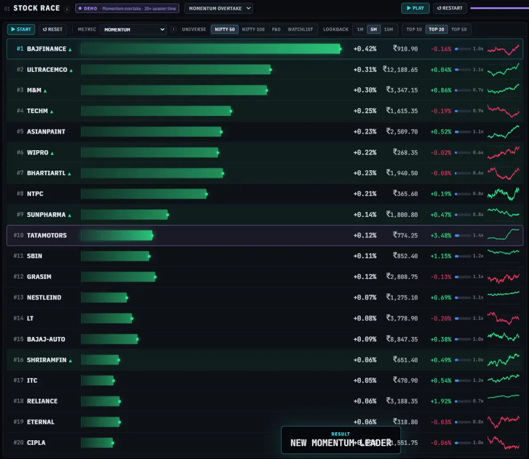529x459 pixels.
Task: Select the GRASIM row name
Action: click(x=39, y=277)
